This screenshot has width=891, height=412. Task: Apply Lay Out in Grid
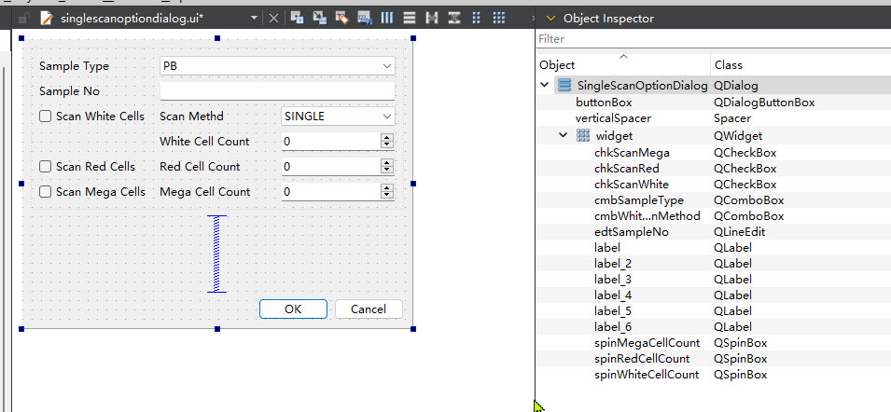[499, 18]
